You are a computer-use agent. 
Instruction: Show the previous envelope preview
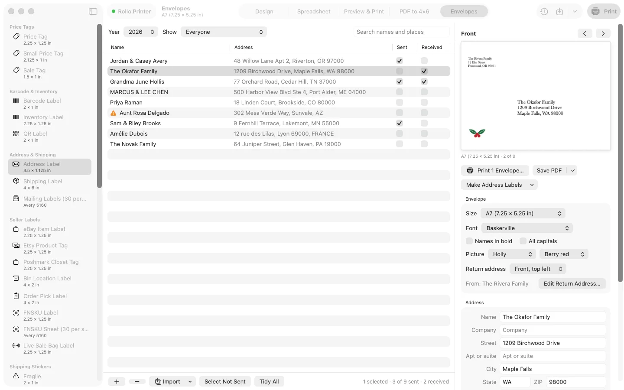click(585, 33)
